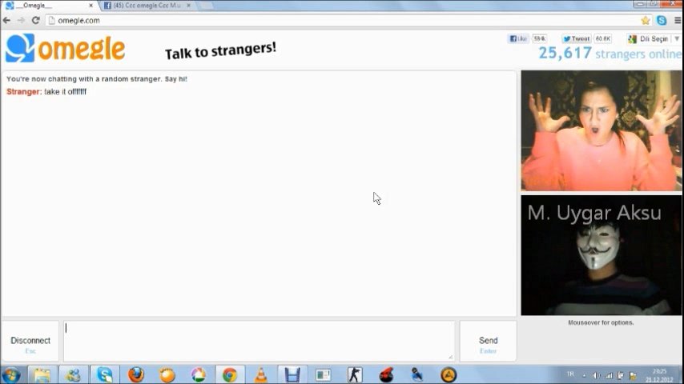Bookmark this page with the star icon
Screen dimensions: 684x384
(x=646, y=21)
